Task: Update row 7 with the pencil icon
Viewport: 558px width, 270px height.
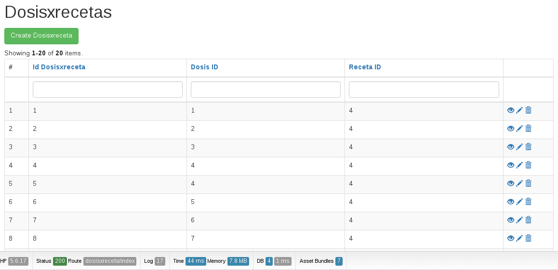Action: [x=519, y=220]
